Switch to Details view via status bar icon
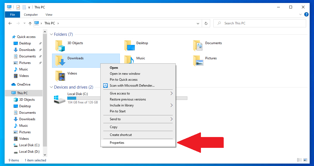This screenshot has width=314, height=166. [x=299, y=160]
